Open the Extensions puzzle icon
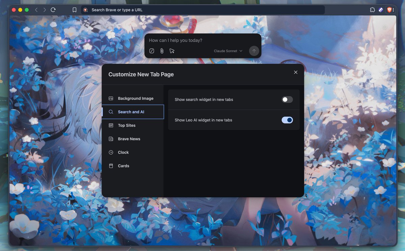Viewport: 405px width, 251px height. [x=372, y=10]
